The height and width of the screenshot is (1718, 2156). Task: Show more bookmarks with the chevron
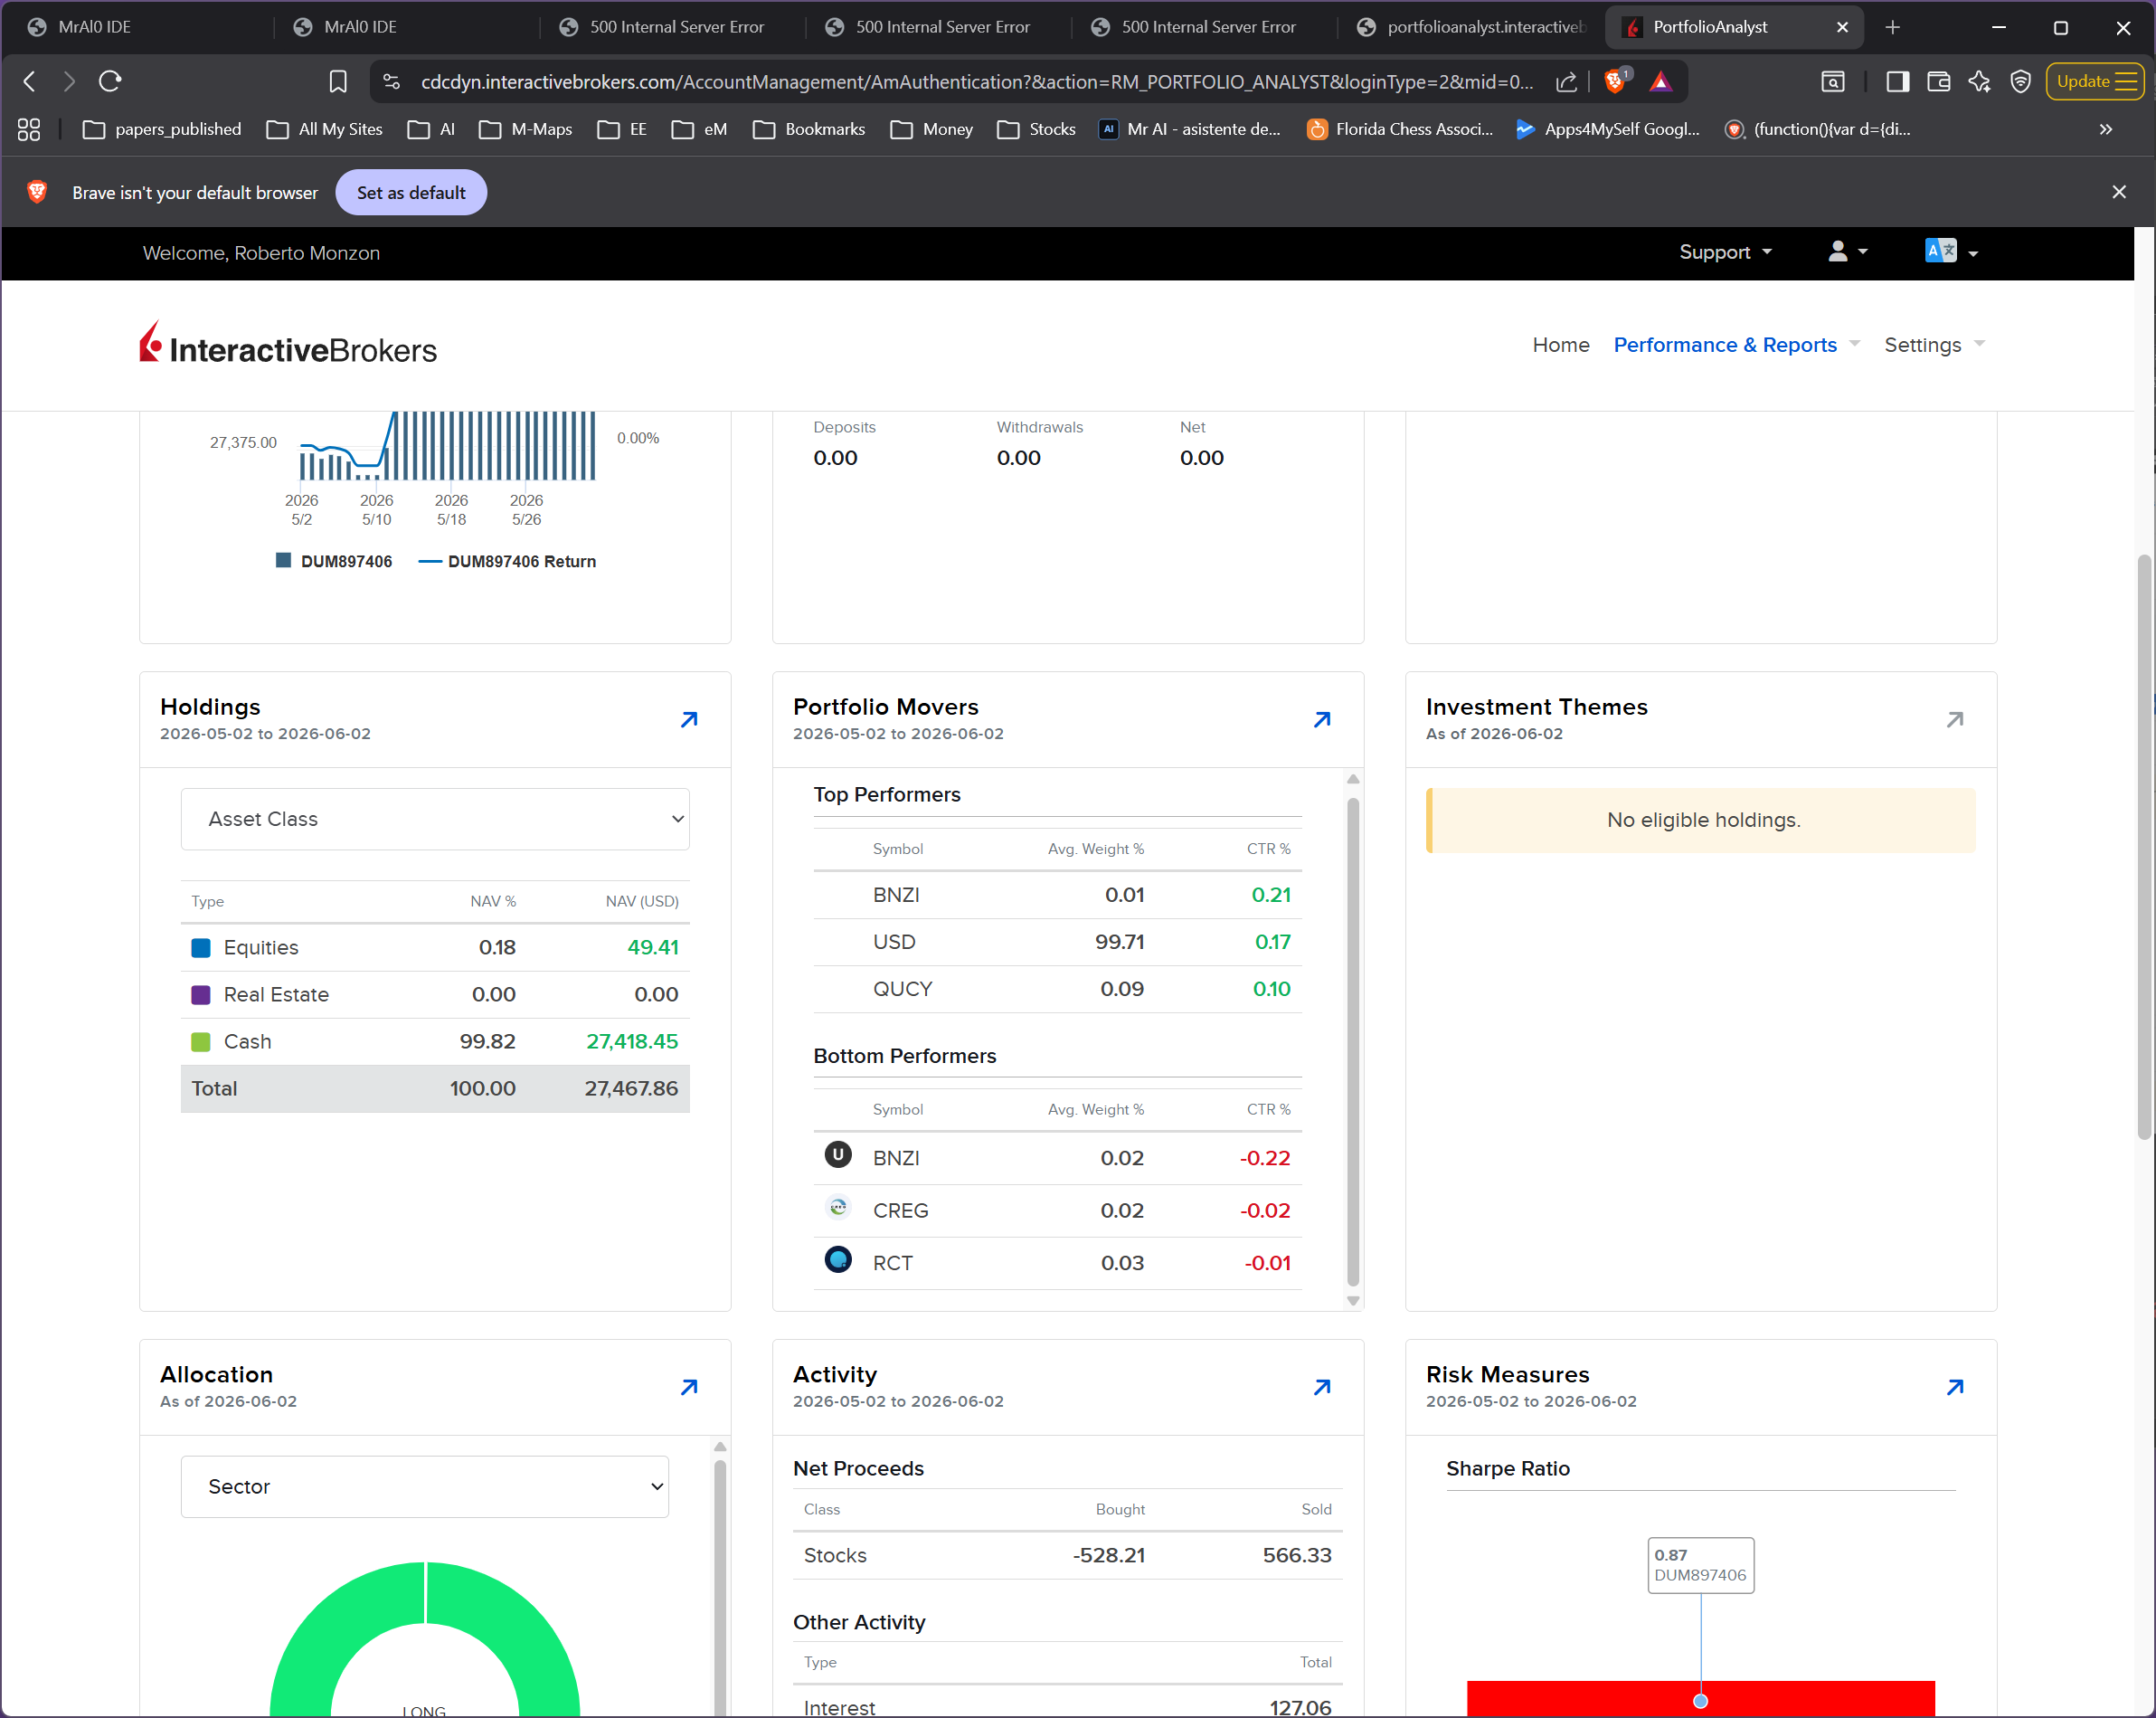coord(2105,129)
